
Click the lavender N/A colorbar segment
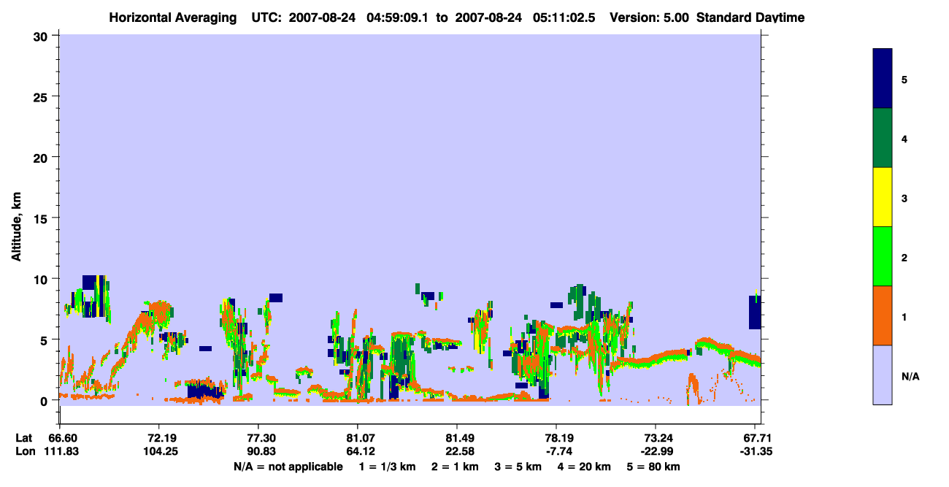[x=883, y=375]
